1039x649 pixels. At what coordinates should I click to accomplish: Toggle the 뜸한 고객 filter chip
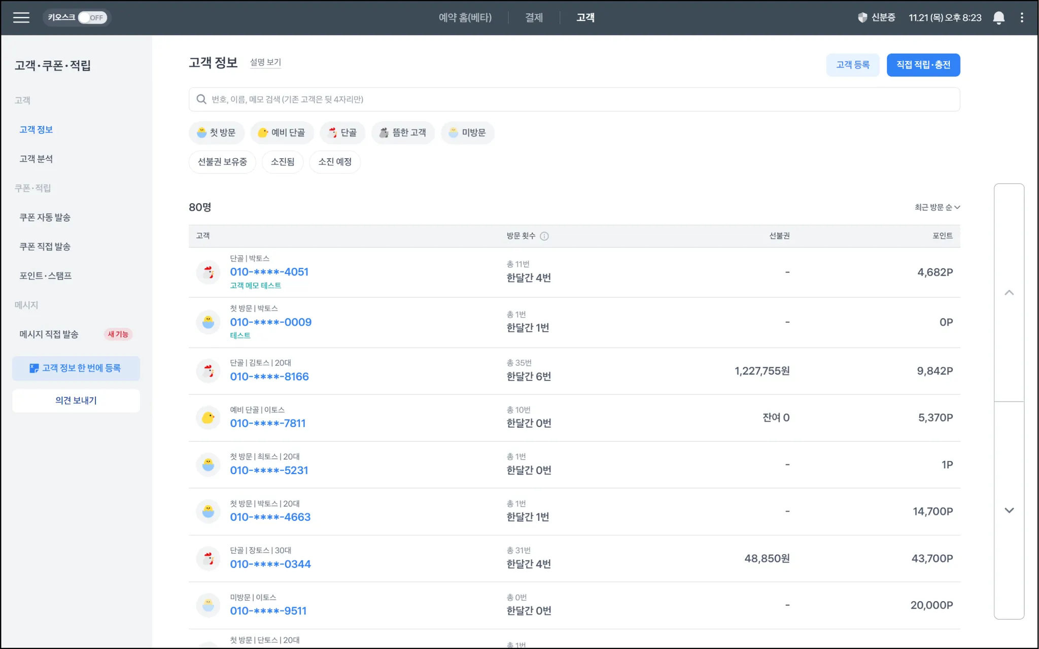tap(403, 133)
